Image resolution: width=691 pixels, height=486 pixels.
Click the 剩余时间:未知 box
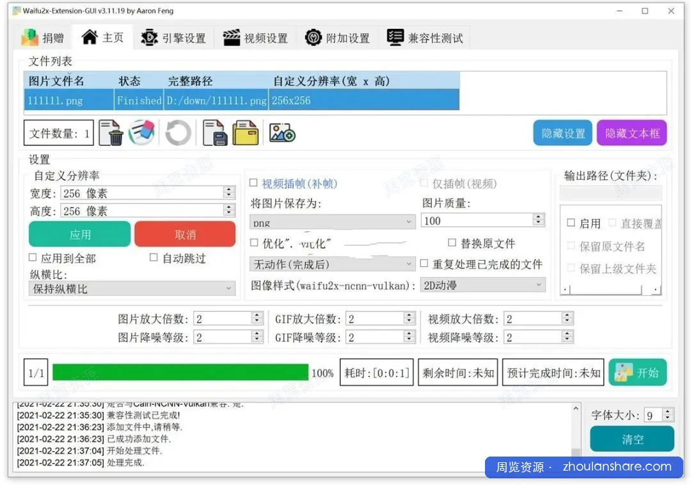457,373
